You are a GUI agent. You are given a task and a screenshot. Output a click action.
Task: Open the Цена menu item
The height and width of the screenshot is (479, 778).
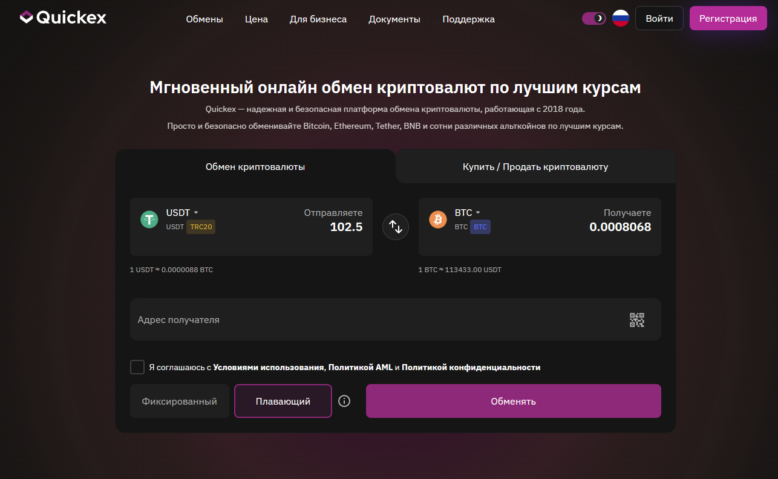click(x=257, y=19)
